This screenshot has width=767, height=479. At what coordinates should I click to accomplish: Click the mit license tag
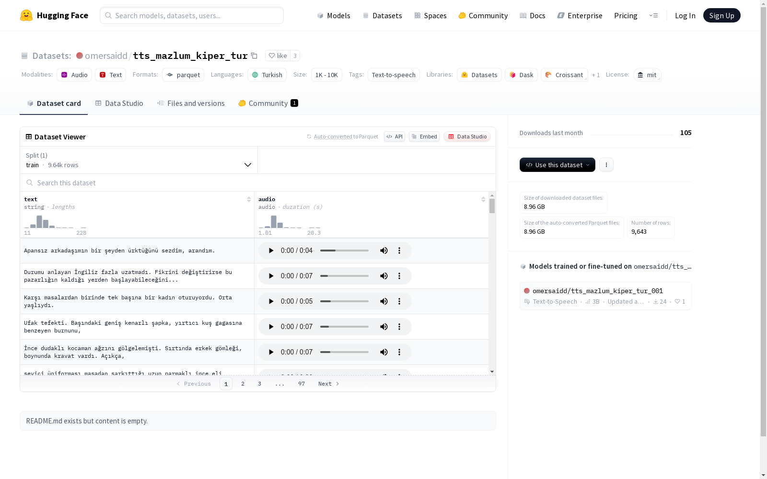coord(647,75)
